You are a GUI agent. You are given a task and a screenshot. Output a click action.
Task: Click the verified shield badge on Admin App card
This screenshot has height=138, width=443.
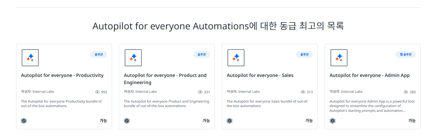pos(333,121)
